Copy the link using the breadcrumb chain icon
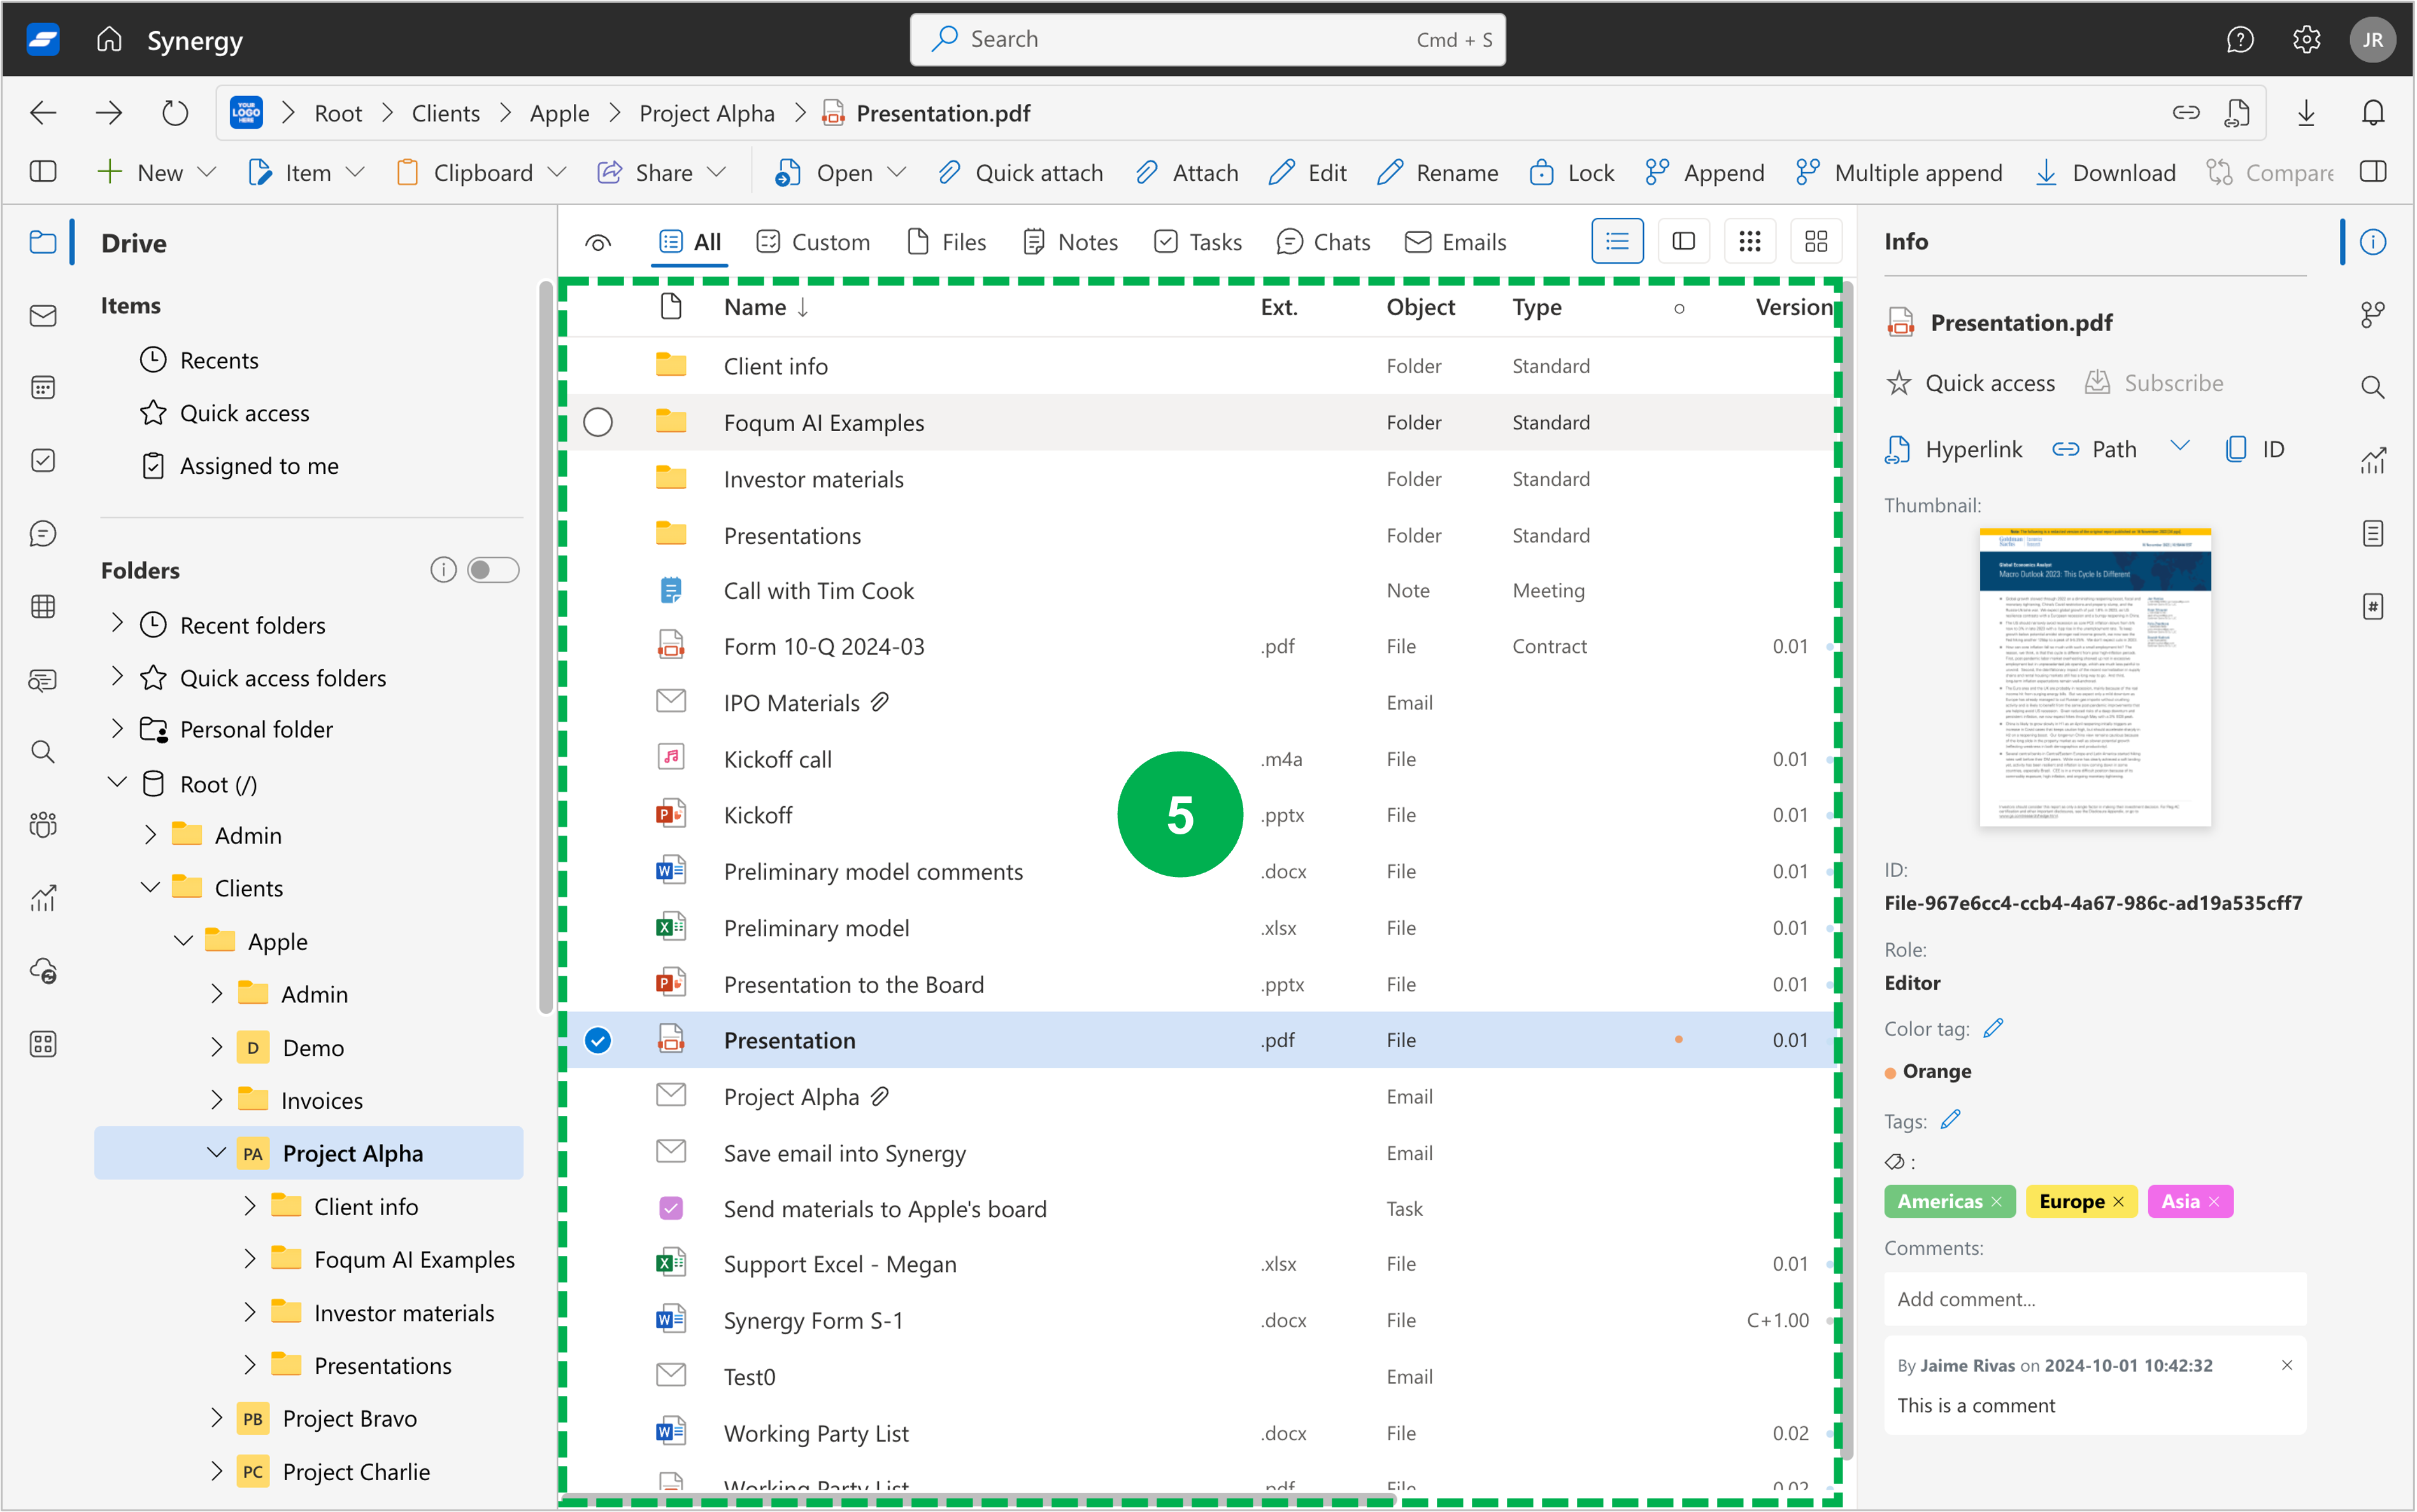Screen dimensions: 2417x1512 (2186, 113)
